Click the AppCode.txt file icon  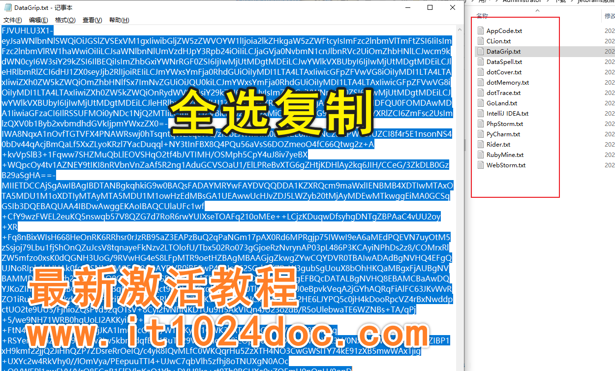(x=481, y=31)
